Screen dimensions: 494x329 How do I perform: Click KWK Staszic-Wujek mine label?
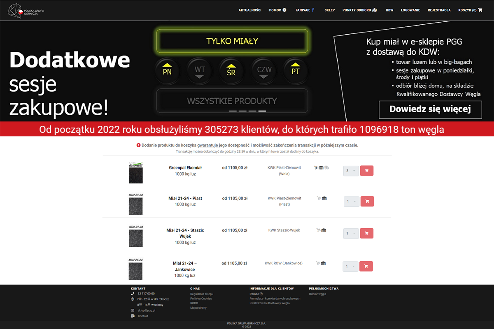point(284,230)
